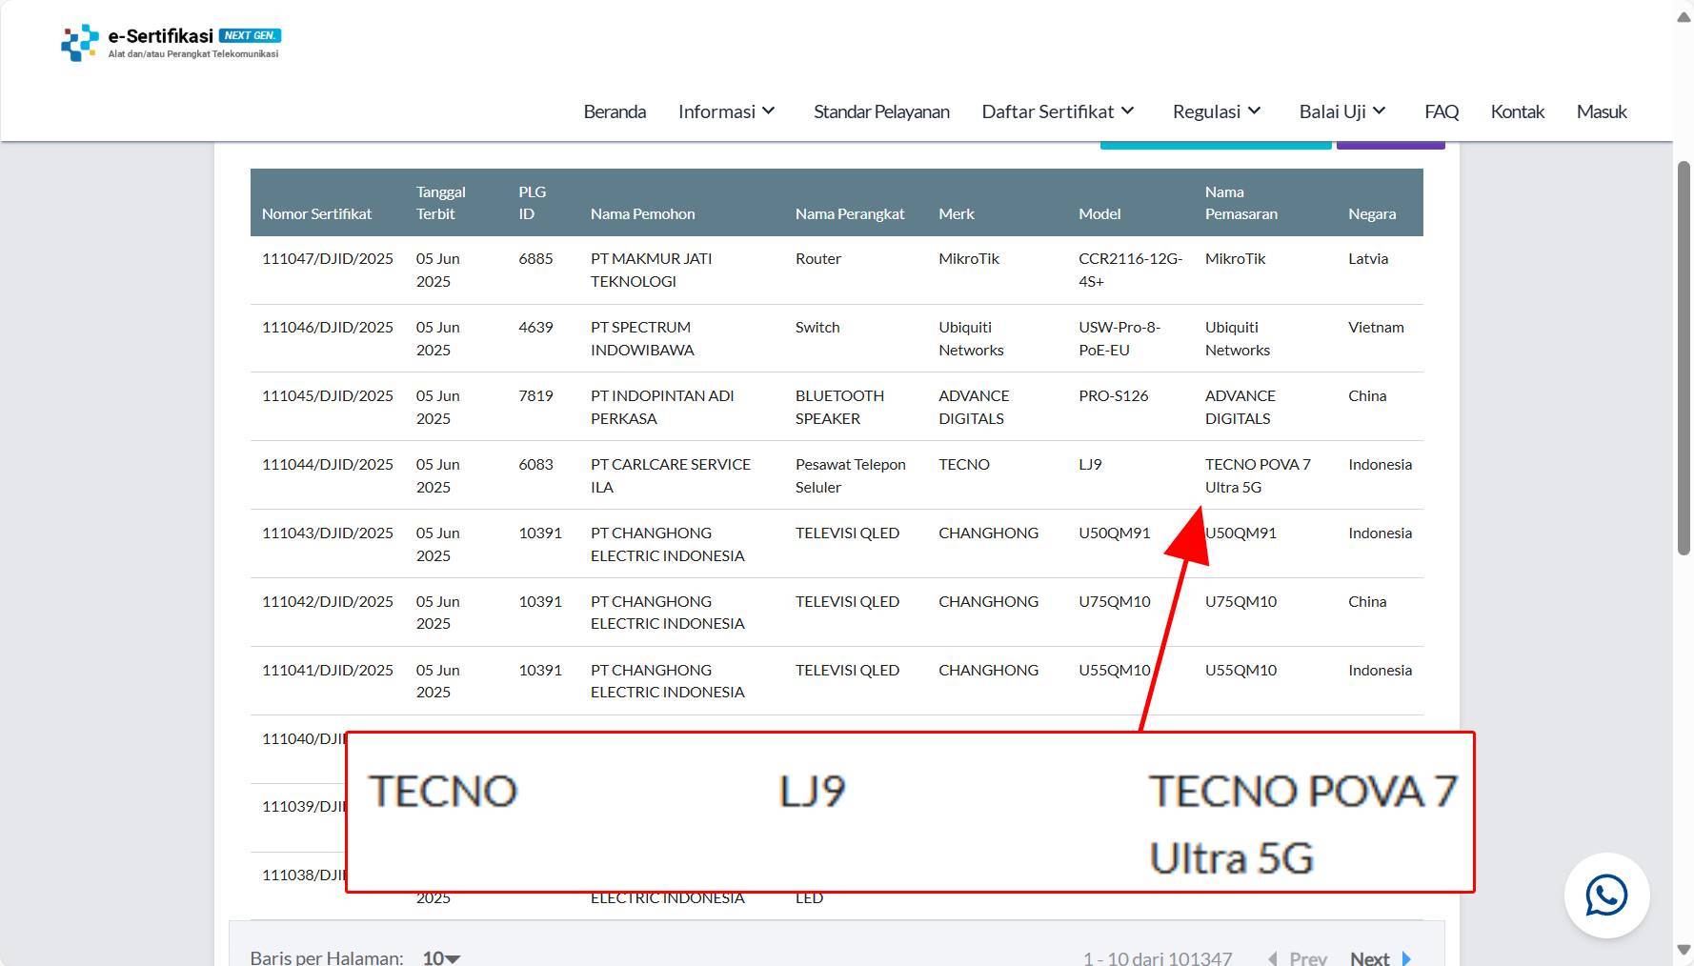Select certificate 111046/DJID/2025
1694x966 pixels.
[x=327, y=327]
